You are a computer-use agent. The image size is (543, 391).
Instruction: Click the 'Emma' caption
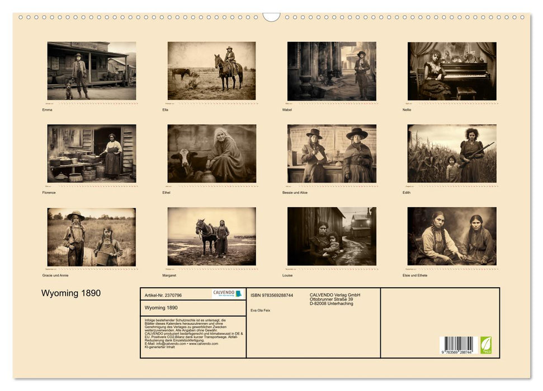[48, 109]
